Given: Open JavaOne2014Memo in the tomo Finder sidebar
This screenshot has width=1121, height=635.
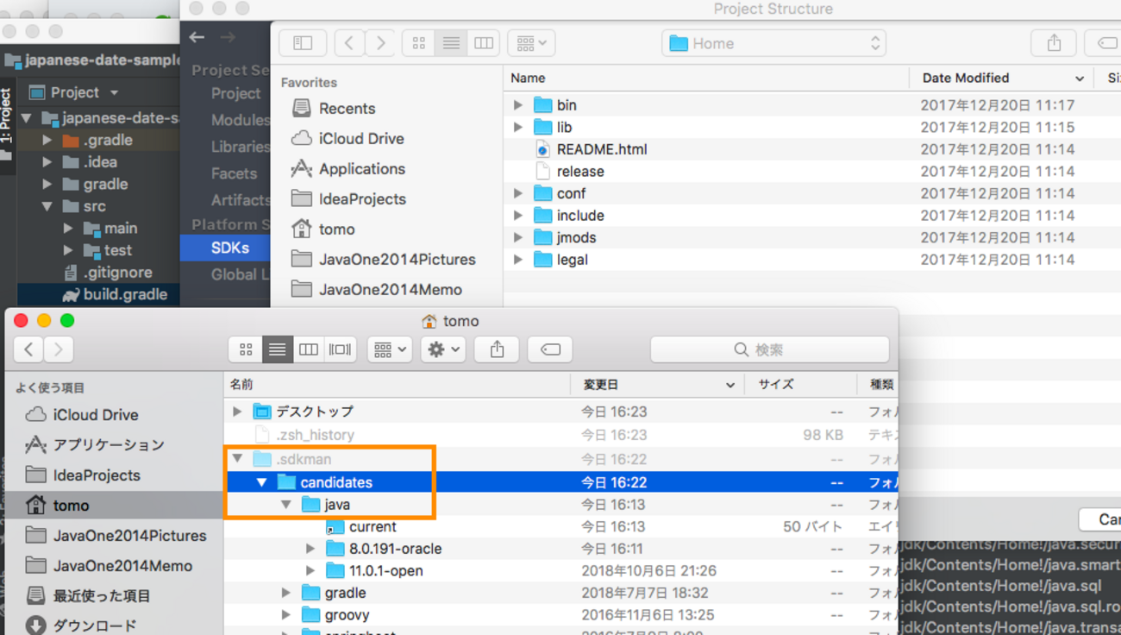Looking at the screenshot, I should pyautogui.click(x=110, y=566).
